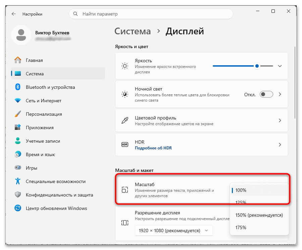Click the display resolution icon
This screenshot has width=302, height=250.
point(125,223)
